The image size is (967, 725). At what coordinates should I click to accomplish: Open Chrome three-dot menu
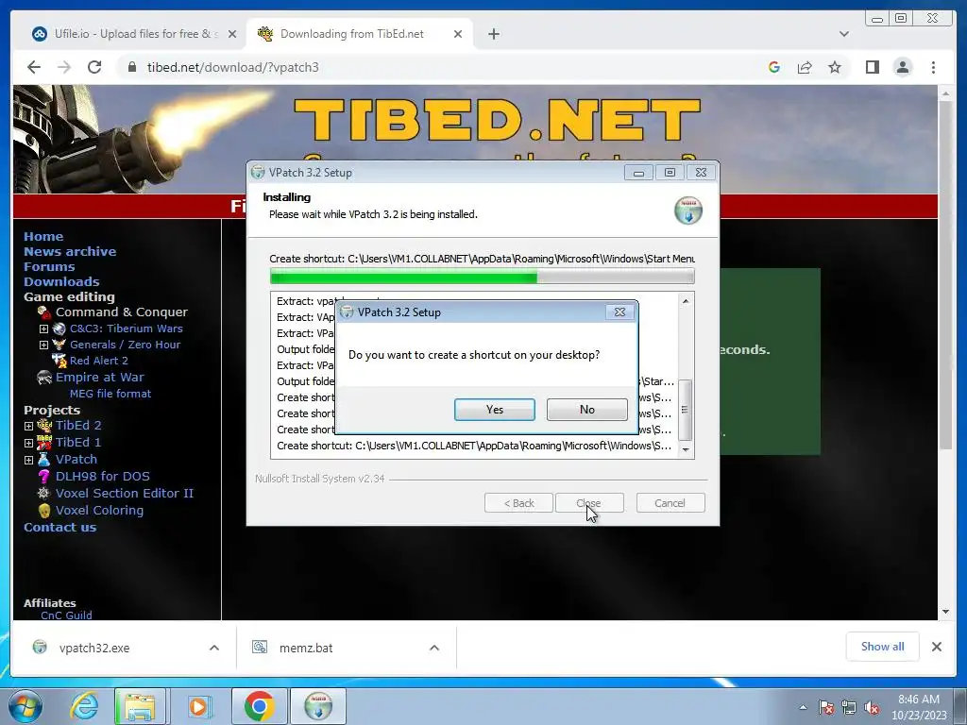click(x=933, y=67)
